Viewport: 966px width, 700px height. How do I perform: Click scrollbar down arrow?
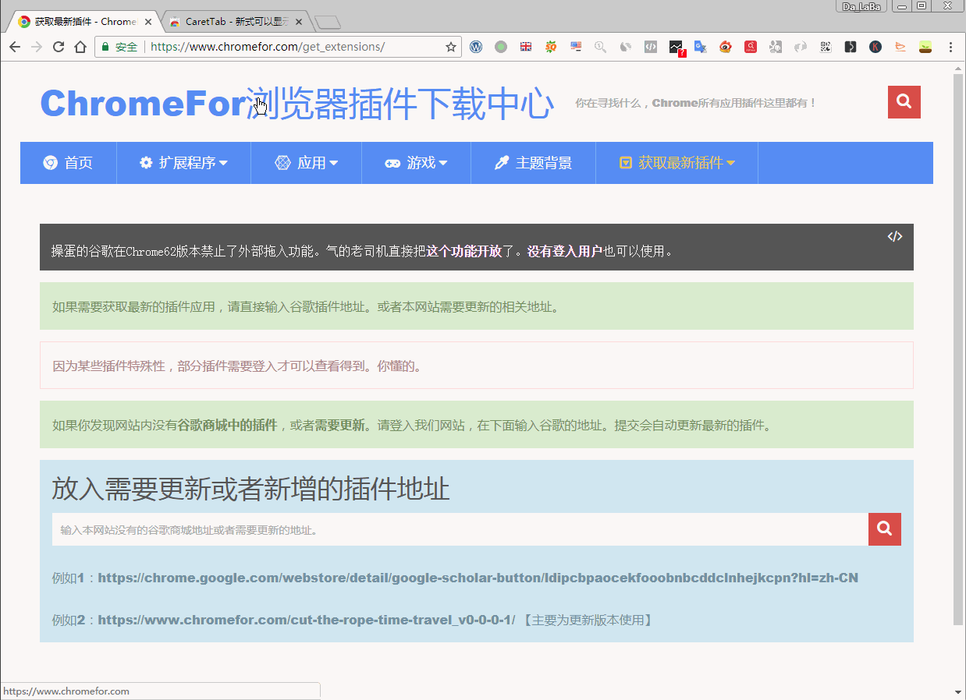[x=958, y=691]
